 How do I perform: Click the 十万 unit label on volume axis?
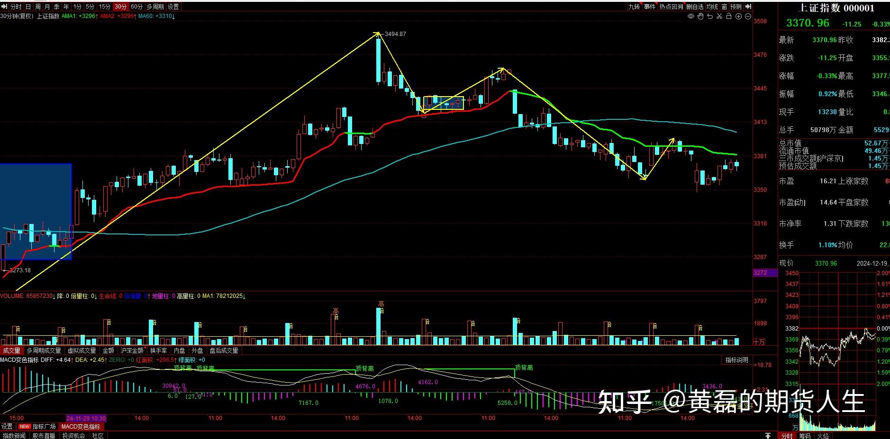(x=759, y=341)
